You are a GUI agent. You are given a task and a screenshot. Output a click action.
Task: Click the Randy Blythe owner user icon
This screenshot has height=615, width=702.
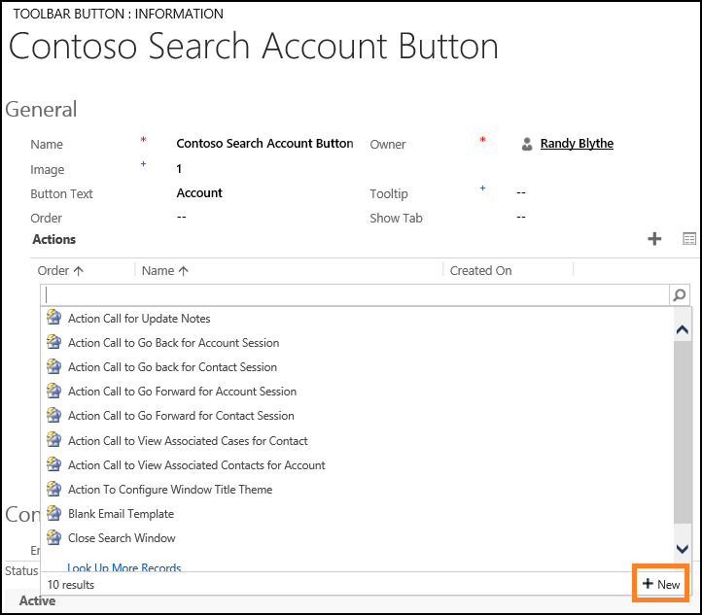coord(527,144)
